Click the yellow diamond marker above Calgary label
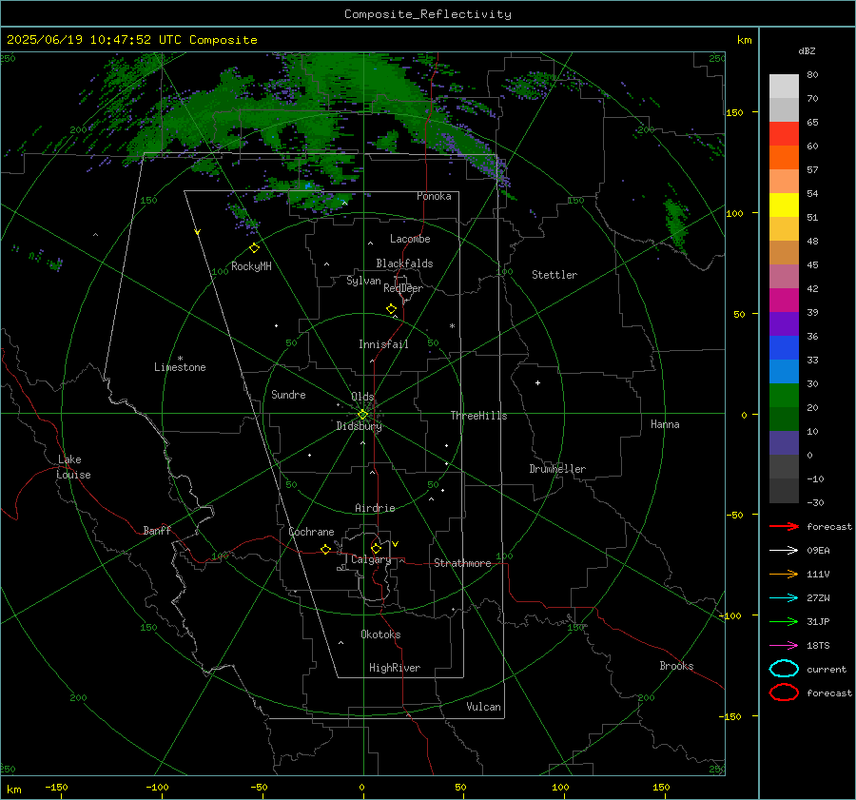 (376, 548)
